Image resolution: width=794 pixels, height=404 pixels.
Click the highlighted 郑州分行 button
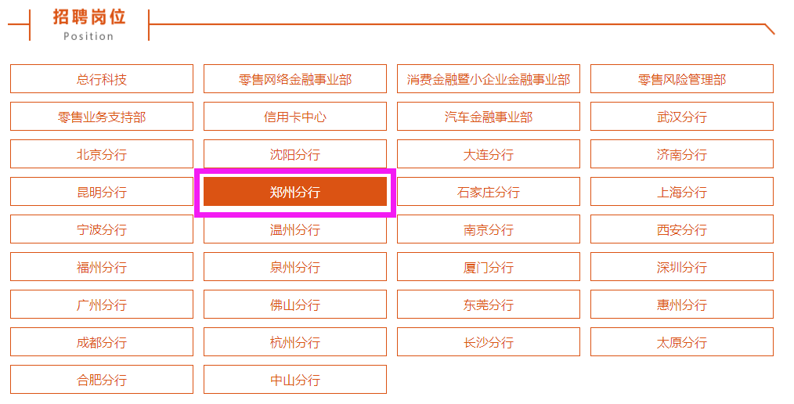coord(295,192)
